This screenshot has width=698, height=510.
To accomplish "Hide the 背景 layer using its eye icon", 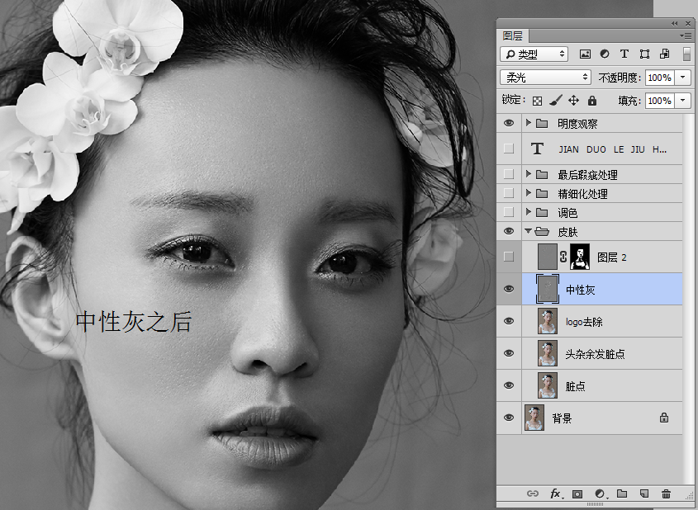I will click(509, 418).
